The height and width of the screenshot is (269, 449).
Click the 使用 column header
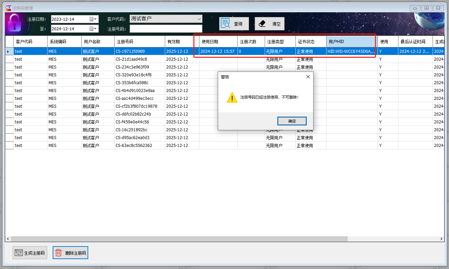point(388,42)
